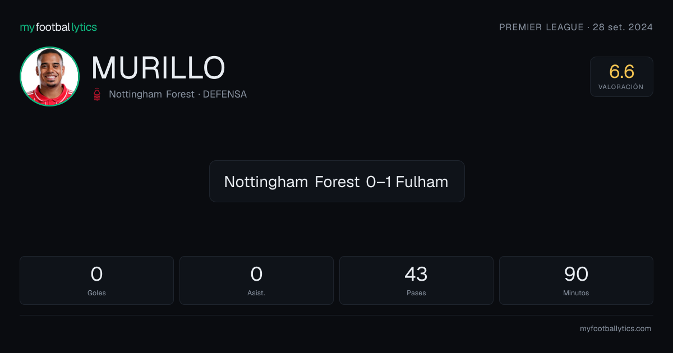Image resolution: width=673 pixels, height=353 pixels.
Task: Click the myfootballytics logo
Action: coord(58,27)
